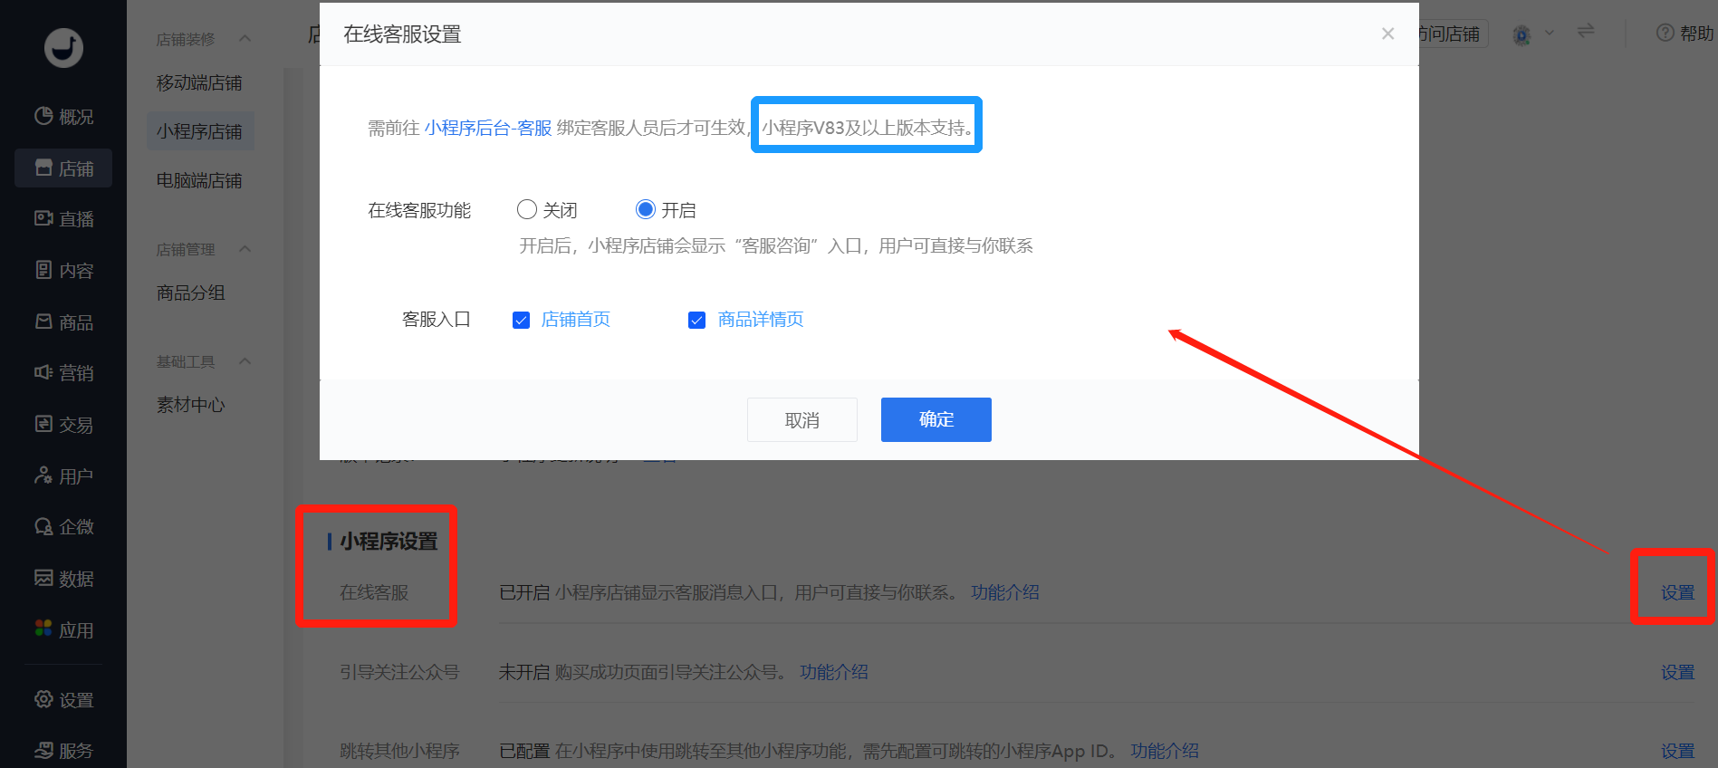Open the 小程序后台-客服 link
The image size is (1718, 768).
click(x=488, y=128)
